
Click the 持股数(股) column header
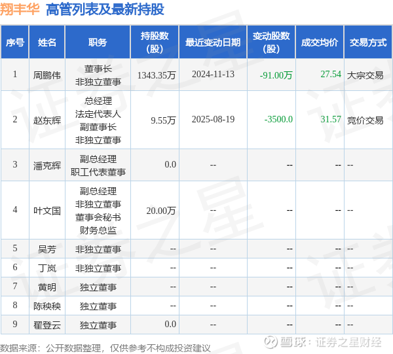pyautogui.click(x=155, y=42)
